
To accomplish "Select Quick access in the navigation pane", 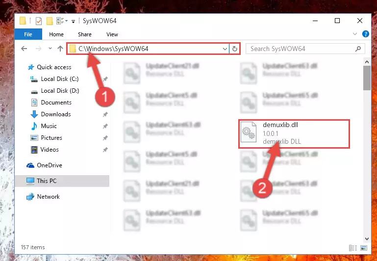I will click(x=54, y=67).
